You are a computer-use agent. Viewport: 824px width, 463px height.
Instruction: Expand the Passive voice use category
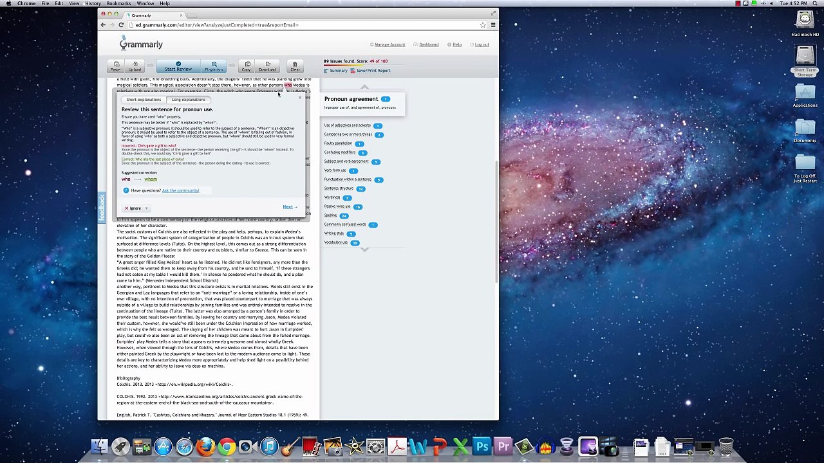coord(337,206)
